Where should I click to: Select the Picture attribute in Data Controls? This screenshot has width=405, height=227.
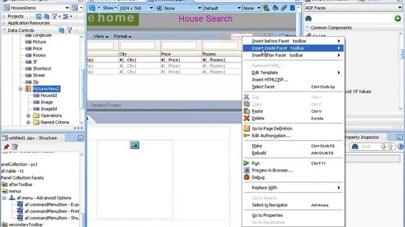39,42
